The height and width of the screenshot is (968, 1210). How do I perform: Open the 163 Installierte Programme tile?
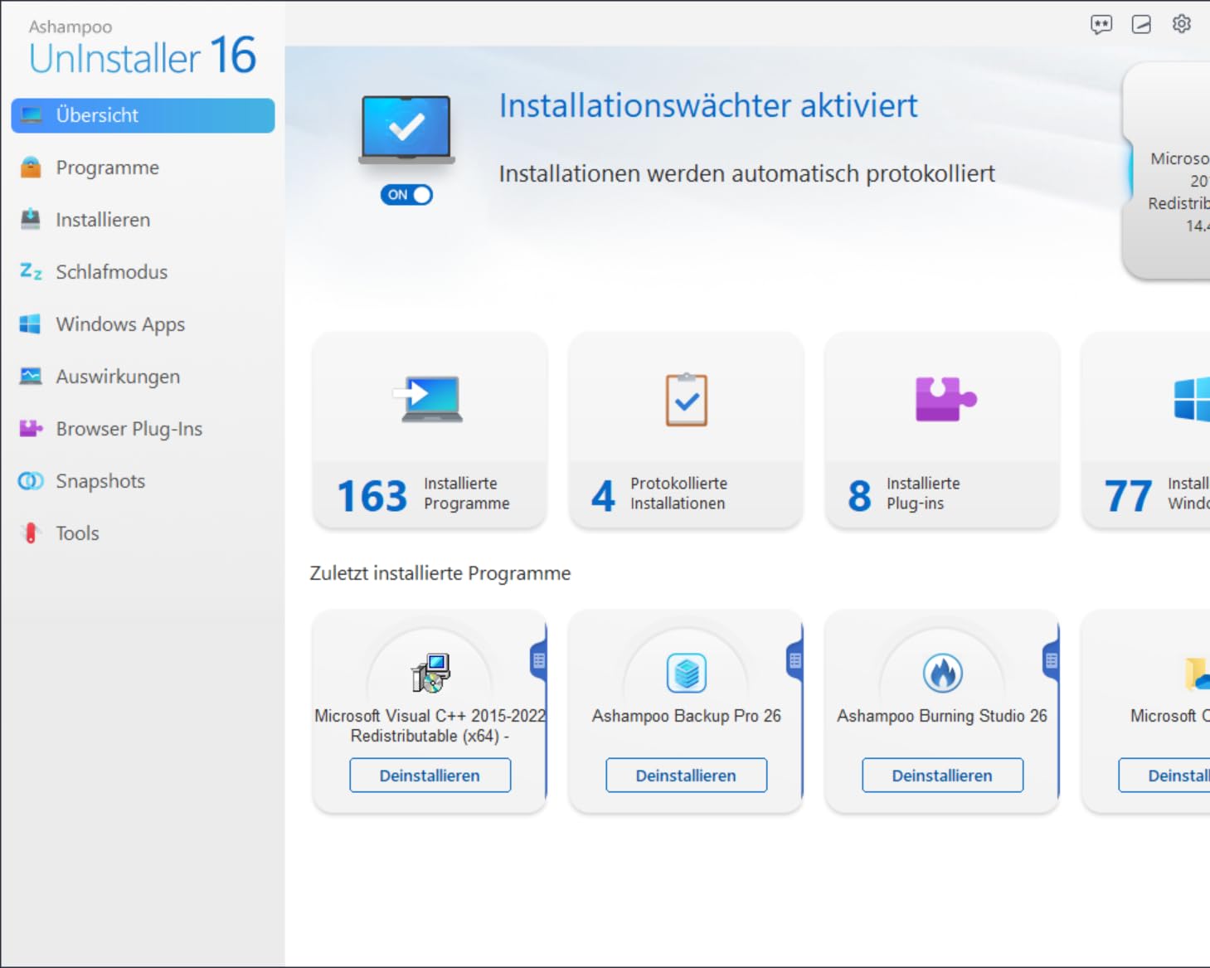click(x=430, y=430)
